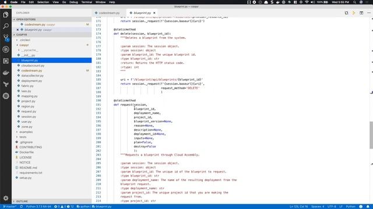Viewport: 373px width, 209px height.
Task: Switch to the codestream.py tab
Action: pos(109,13)
